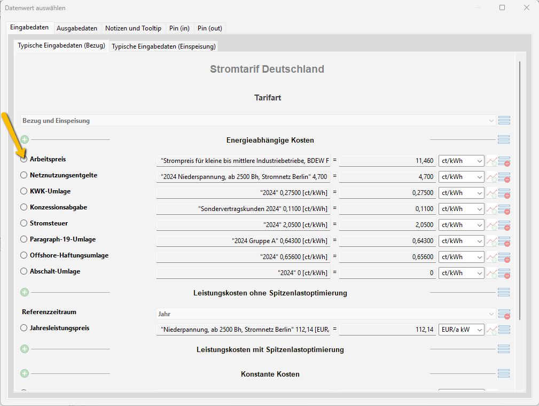
Task: Switch to the Ausgabedaten tab
Action: (77, 28)
